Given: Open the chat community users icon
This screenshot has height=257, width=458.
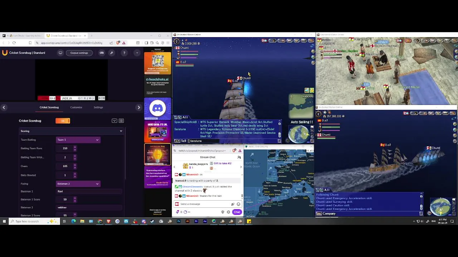Looking at the screenshot, I should [x=239, y=157].
